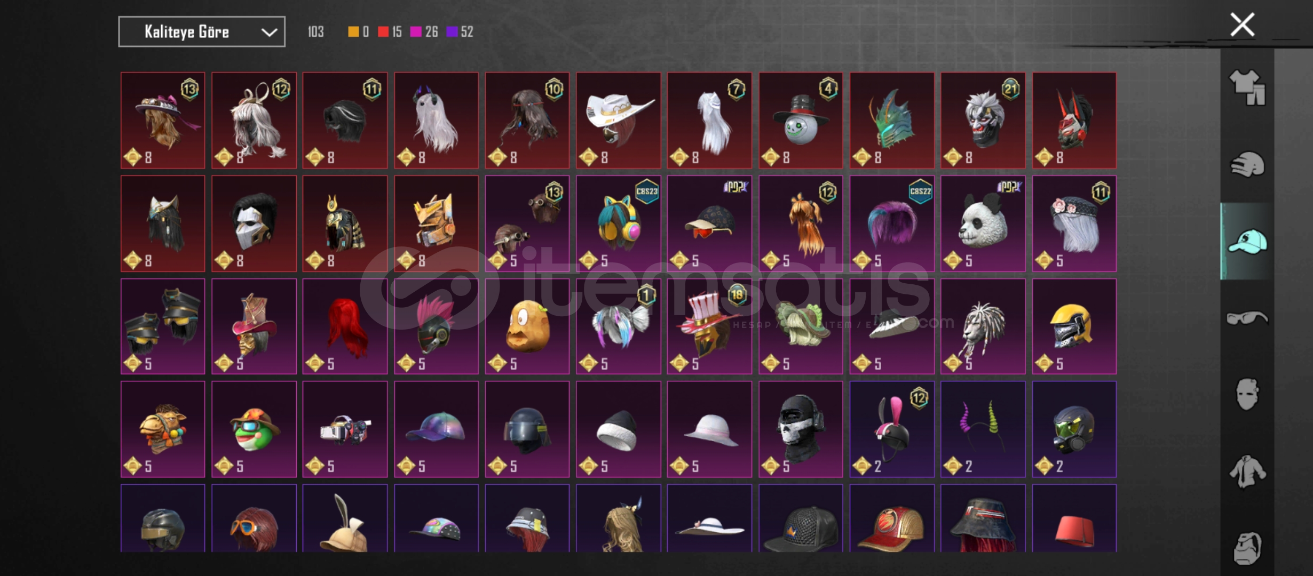Viewport: 1313px width, 576px height.
Task: Select the helmet category icon in sidebar
Action: pyautogui.click(x=1247, y=164)
